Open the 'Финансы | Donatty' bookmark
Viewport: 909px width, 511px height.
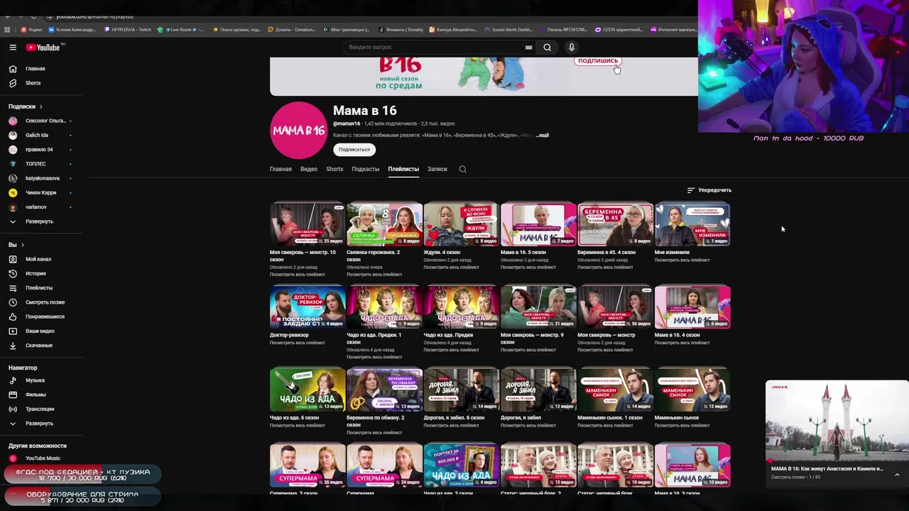click(x=401, y=30)
